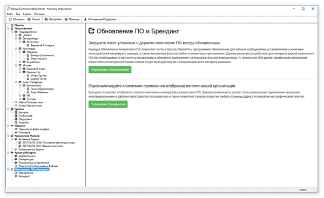This screenshot has height=198, width=324.
Task: Click the Архив и История chat icon
Action: click(12, 153)
